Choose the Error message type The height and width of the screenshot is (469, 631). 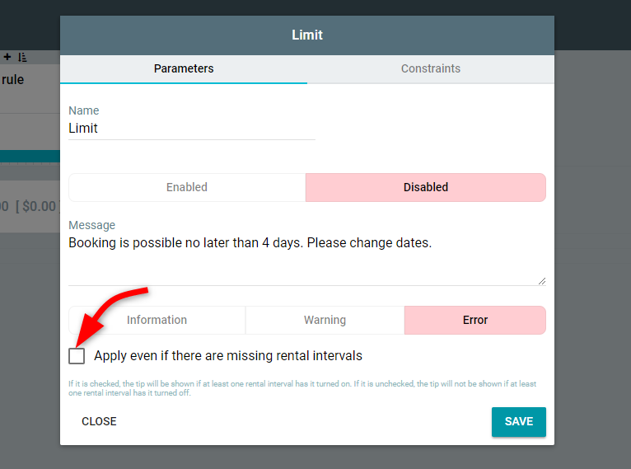(x=475, y=320)
